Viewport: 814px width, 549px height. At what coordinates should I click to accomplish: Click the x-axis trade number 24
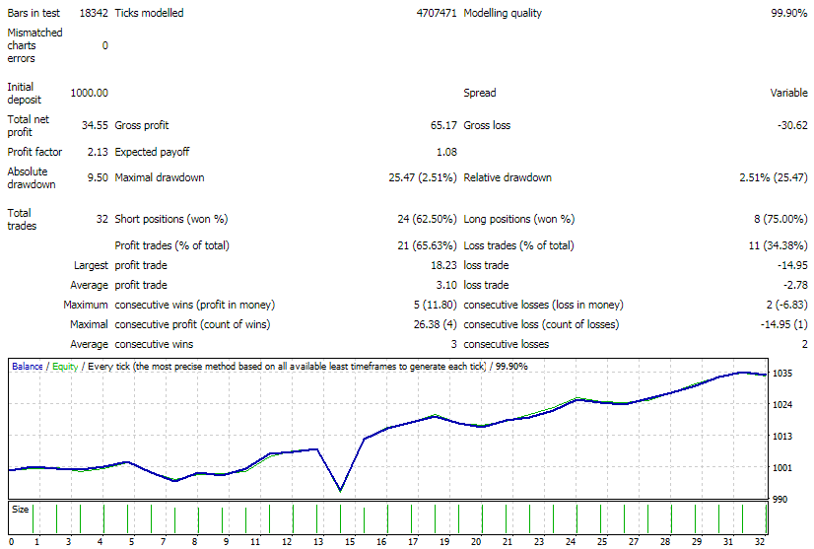(x=571, y=542)
